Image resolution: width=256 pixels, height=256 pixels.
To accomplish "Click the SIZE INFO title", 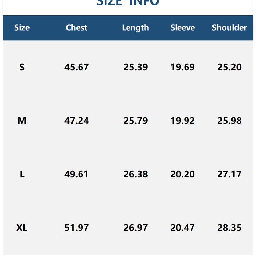I will 128,3.
